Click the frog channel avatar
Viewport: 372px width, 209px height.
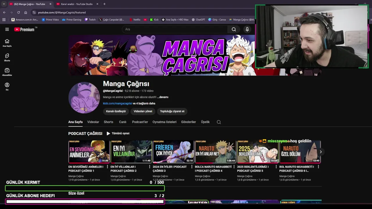pyautogui.click(x=84, y=98)
